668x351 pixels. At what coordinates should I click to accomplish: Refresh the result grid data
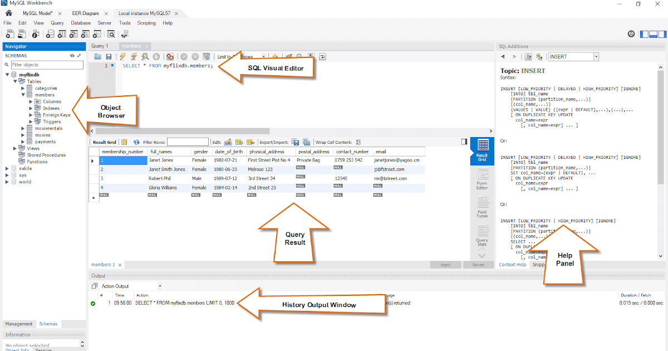[x=136, y=142]
